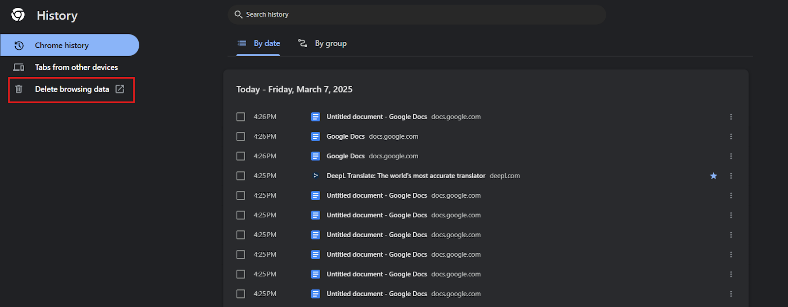Click the trash icon for Delete browsing data

[19, 89]
